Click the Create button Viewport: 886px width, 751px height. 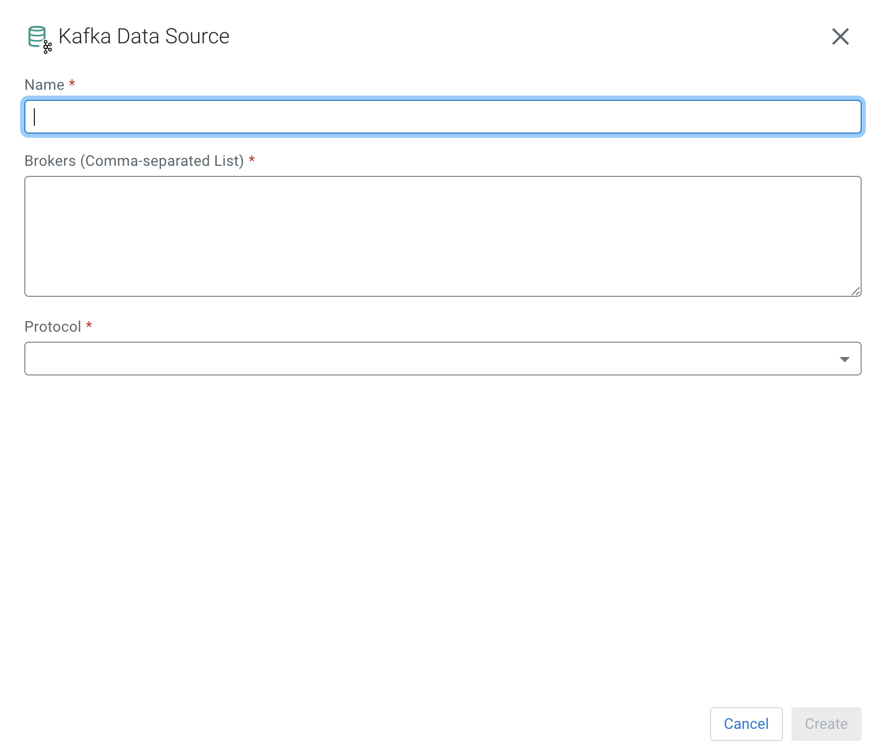tap(826, 724)
